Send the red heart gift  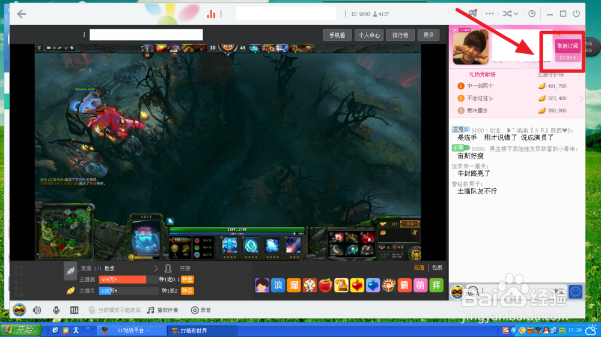point(357,285)
